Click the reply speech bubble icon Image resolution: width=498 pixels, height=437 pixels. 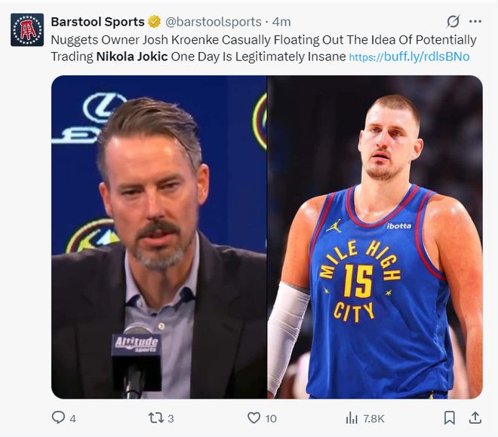(x=58, y=417)
